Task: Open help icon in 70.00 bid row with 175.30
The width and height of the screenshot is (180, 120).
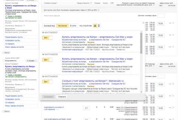Action: tap(173, 23)
